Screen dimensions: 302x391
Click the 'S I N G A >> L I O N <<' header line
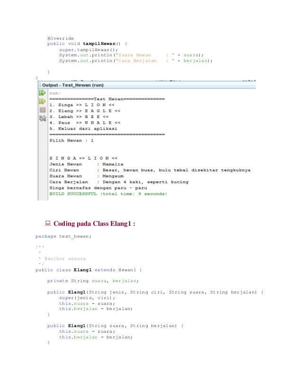(83, 158)
